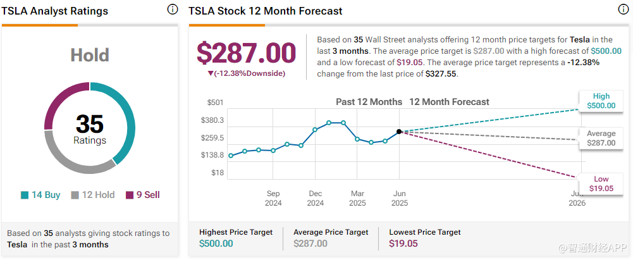Click info icon beside 12 Month Forecast
This screenshot has height=260, width=633.
(x=623, y=9)
